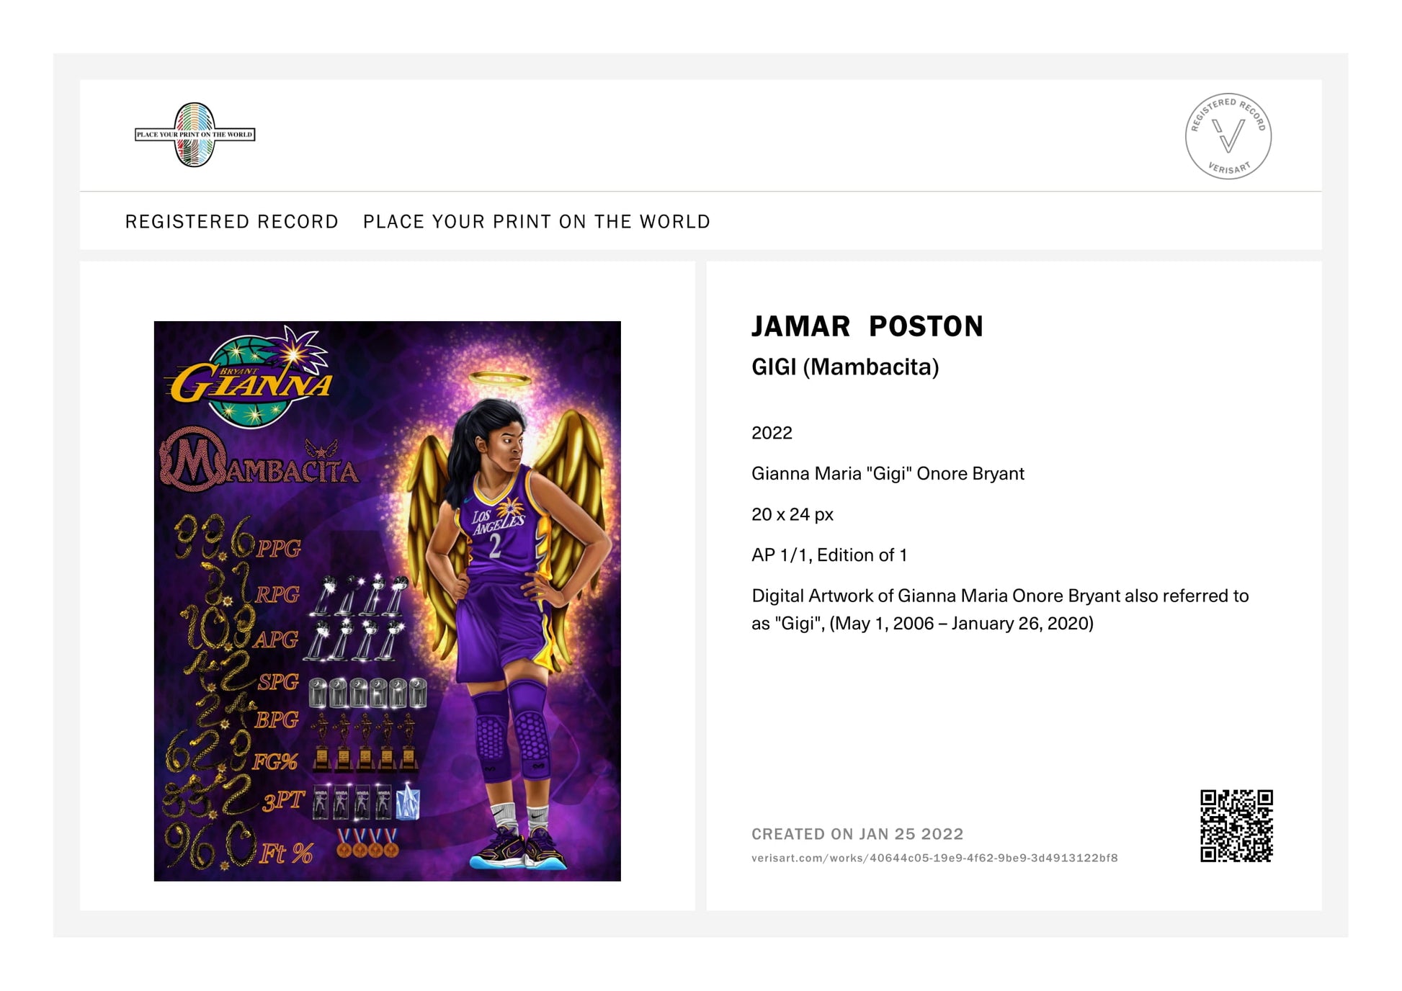This screenshot has width=1402, height=991.
Task: Click the row of gold figurine trophies
Action: point(365,742)
